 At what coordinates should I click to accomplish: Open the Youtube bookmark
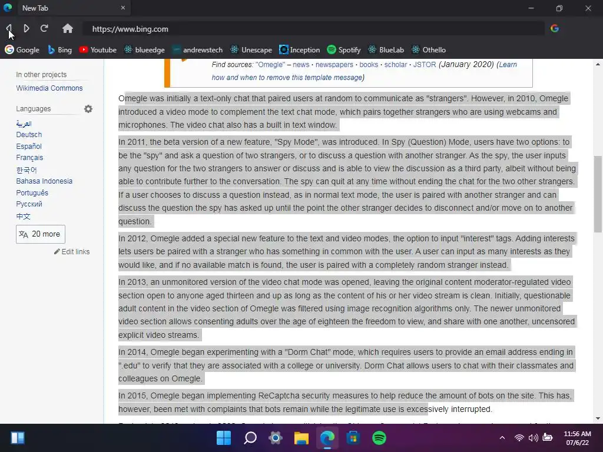pos(98,50)
